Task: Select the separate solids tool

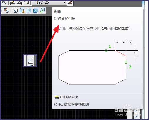Action: (x=29, y=10)
